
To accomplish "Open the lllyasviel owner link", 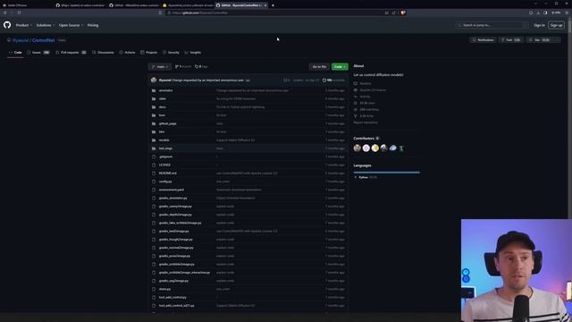I will (21, 40).
